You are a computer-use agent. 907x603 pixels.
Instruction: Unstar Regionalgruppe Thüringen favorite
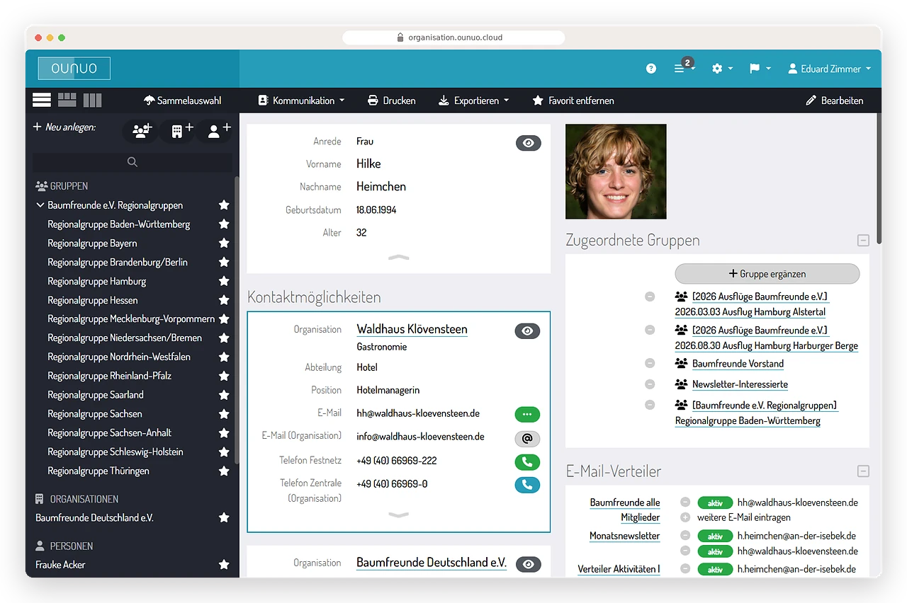(x=224, y=471)
